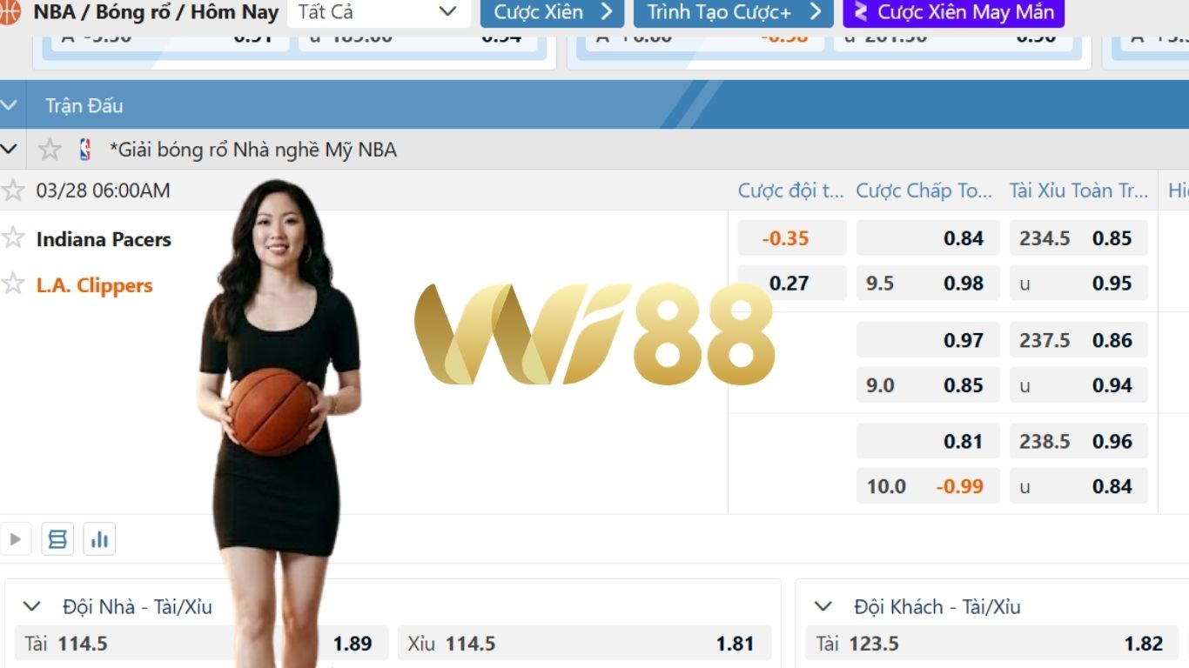
Task: Click Giải bóng rổ Nhà nghề Mỹ NBA title
Action: pos(253,150)
